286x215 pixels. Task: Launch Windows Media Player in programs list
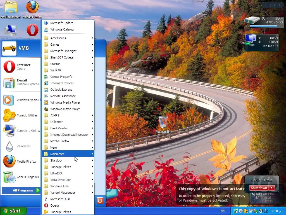click(68, 102)
